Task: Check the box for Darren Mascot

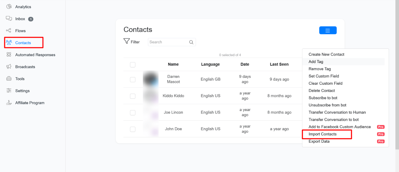Action: click(133, 79)
